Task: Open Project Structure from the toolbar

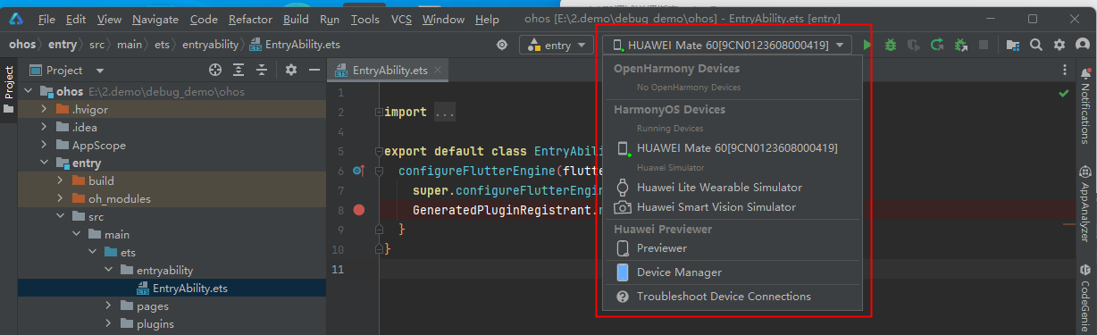Action: [x=1012, y=45]
